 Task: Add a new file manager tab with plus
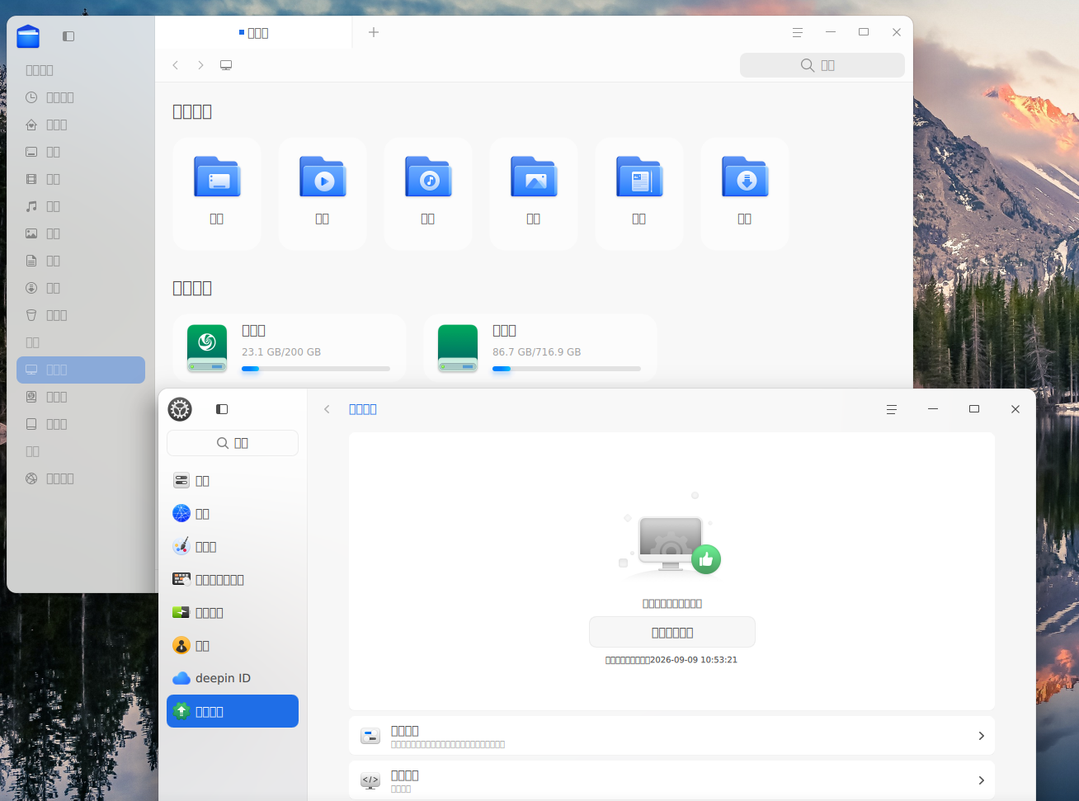(374, 32)
